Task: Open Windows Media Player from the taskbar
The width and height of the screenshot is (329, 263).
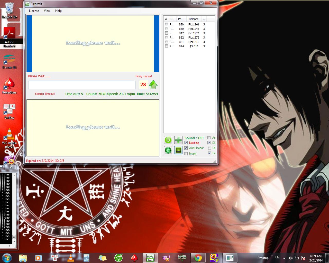Action: 38,258
